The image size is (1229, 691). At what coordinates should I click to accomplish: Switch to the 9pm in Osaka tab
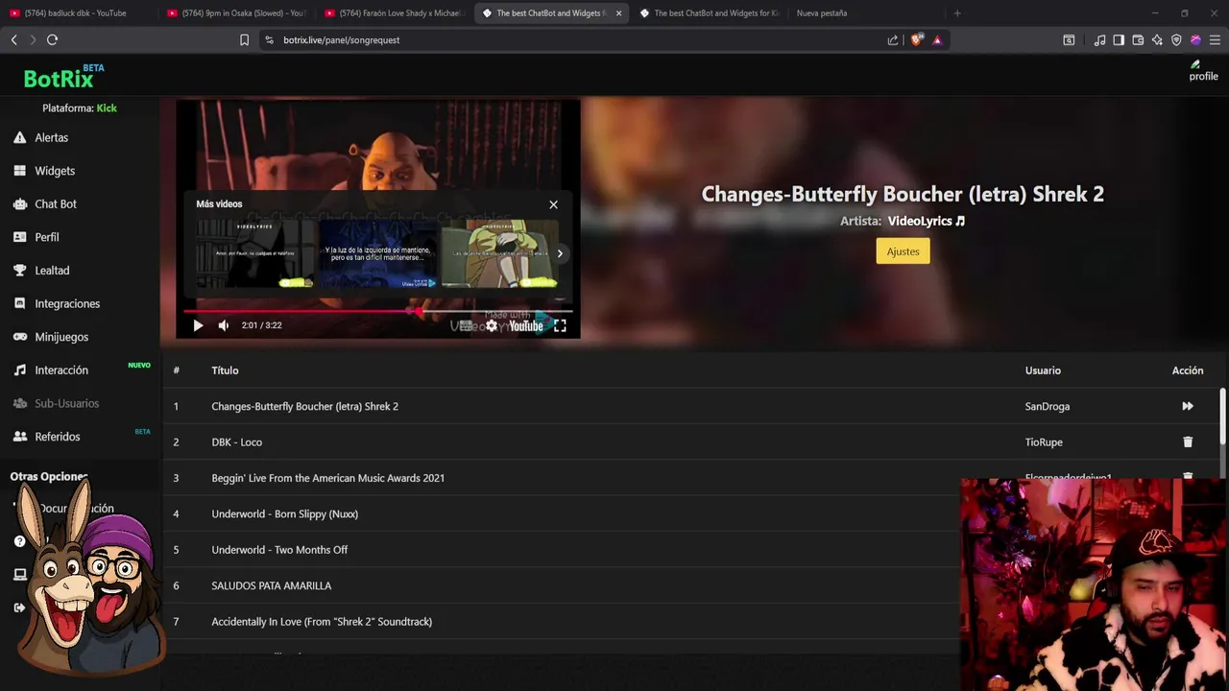(235, 13)
